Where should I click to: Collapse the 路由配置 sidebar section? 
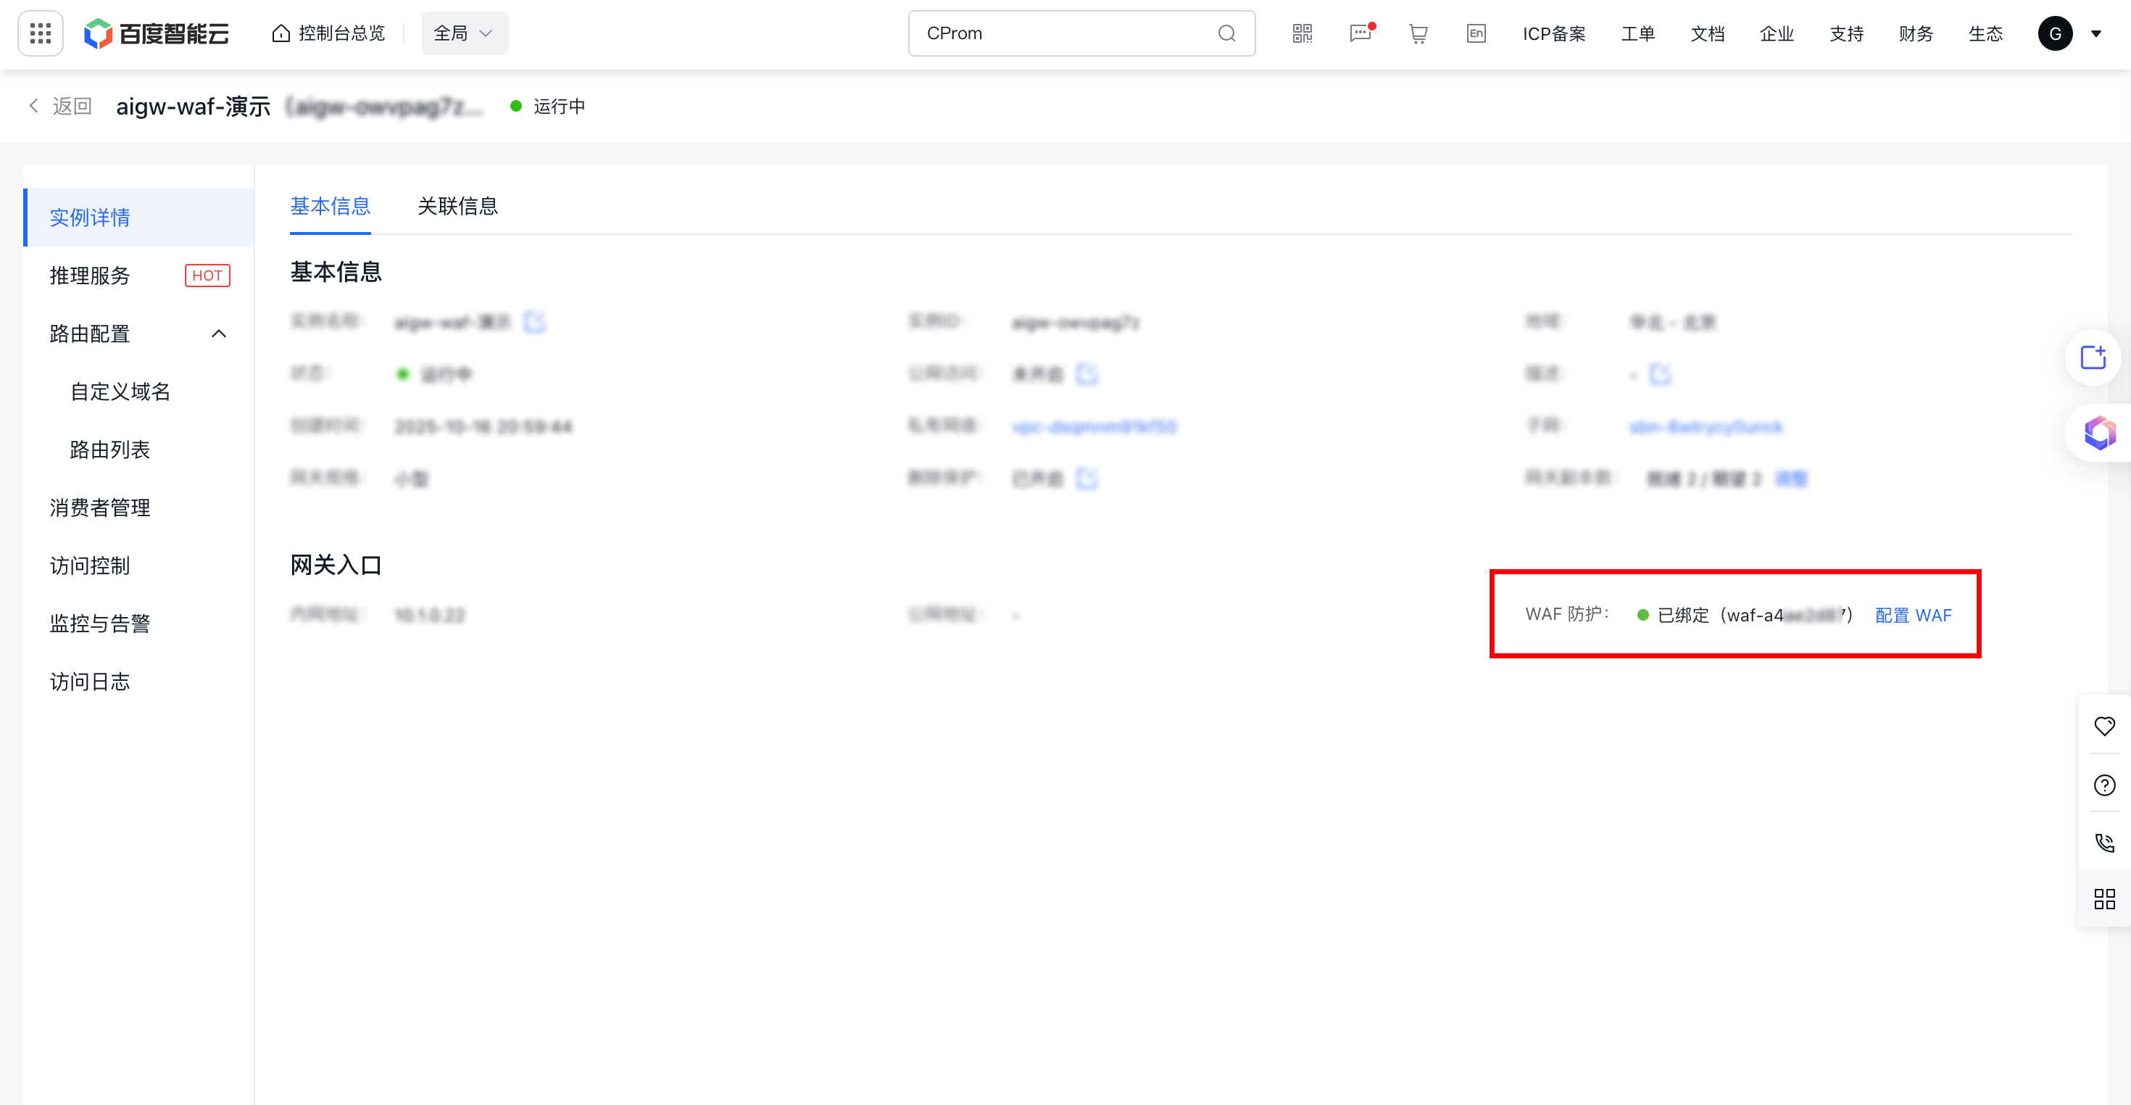pos(218,334)
